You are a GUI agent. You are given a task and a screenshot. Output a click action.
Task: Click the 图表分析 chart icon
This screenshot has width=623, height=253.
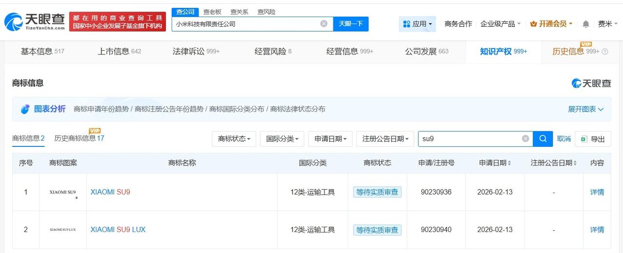coord(25,109)
